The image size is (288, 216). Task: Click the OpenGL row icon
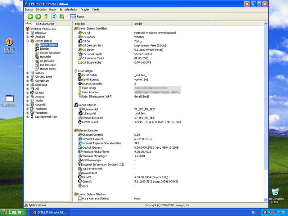pyautogui.click(x=80, y=181)
